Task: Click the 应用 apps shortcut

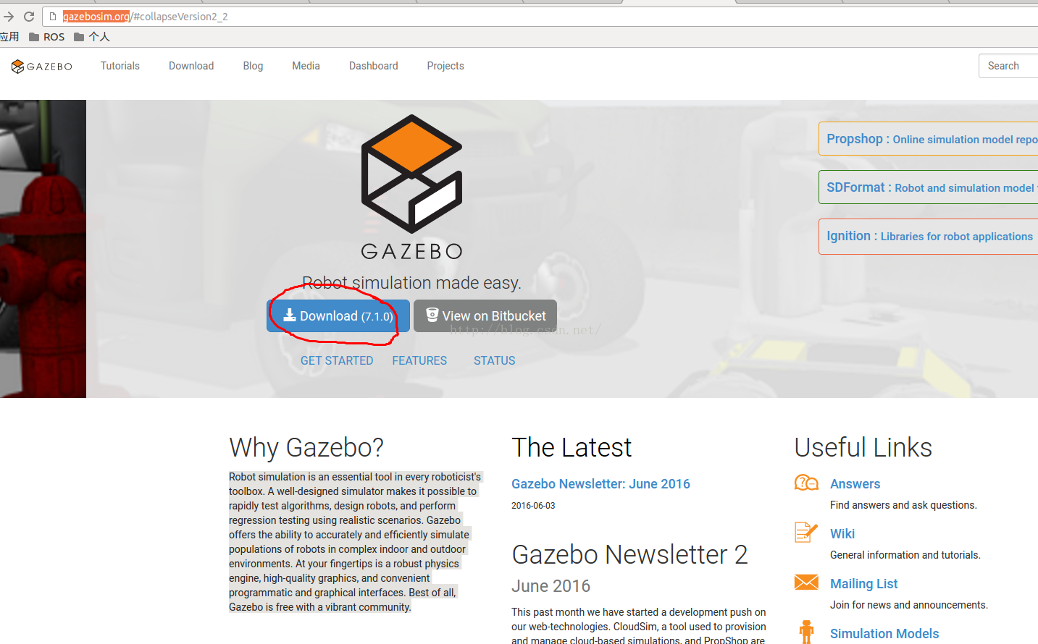Action: coord(9,37)
